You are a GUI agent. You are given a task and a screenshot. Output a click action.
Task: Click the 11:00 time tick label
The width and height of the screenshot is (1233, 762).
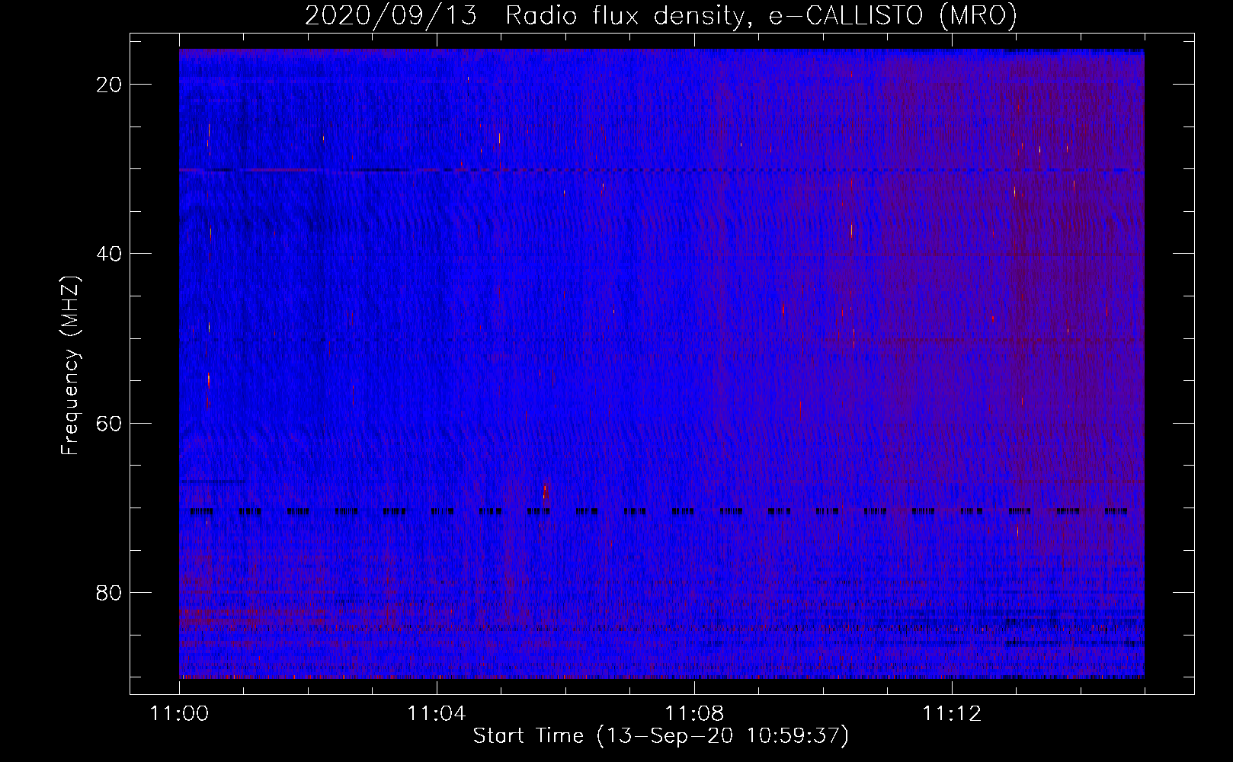point(180,713)
